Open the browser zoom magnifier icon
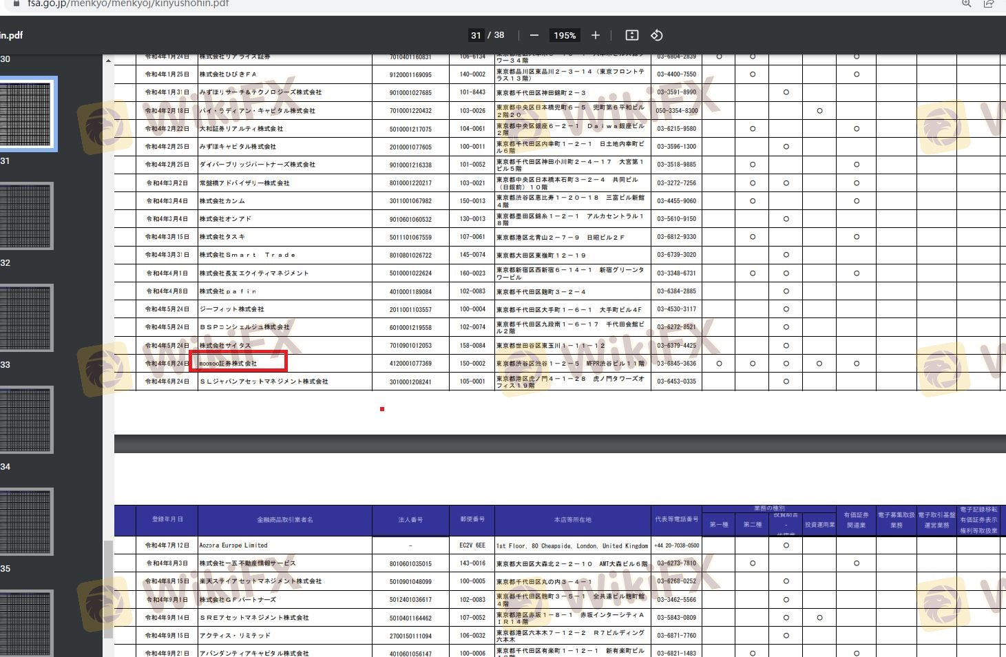The width and height of the screenshot is (1006, 657). (967, 3)
